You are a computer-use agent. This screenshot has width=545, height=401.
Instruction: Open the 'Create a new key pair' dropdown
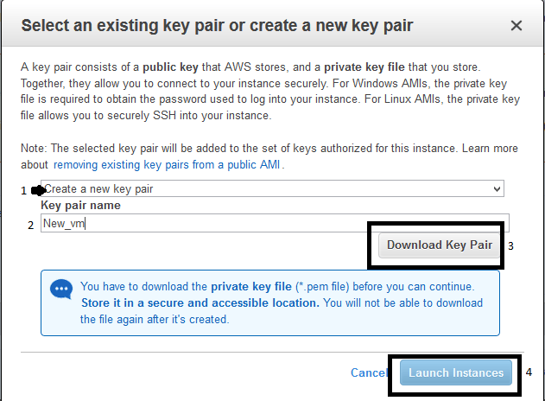[272, 188]
